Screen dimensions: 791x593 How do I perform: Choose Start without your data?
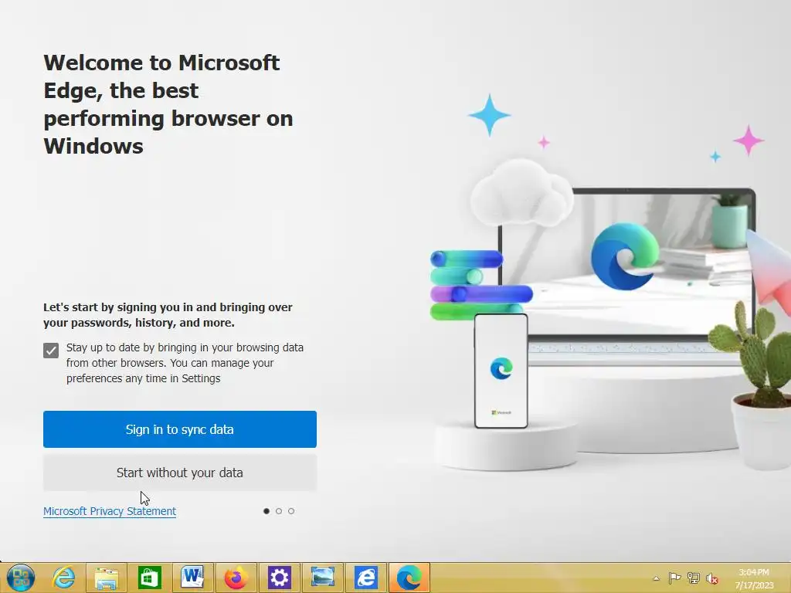(x=179, y=473)
